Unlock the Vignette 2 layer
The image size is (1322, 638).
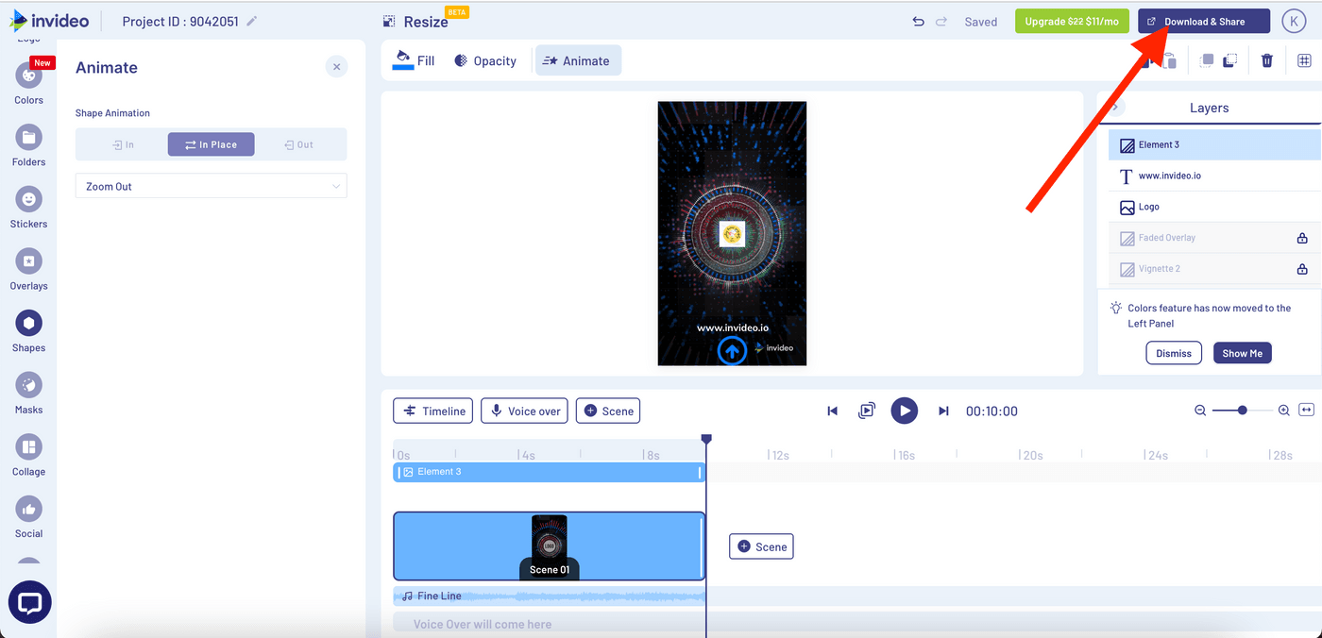click(1302, 269)
